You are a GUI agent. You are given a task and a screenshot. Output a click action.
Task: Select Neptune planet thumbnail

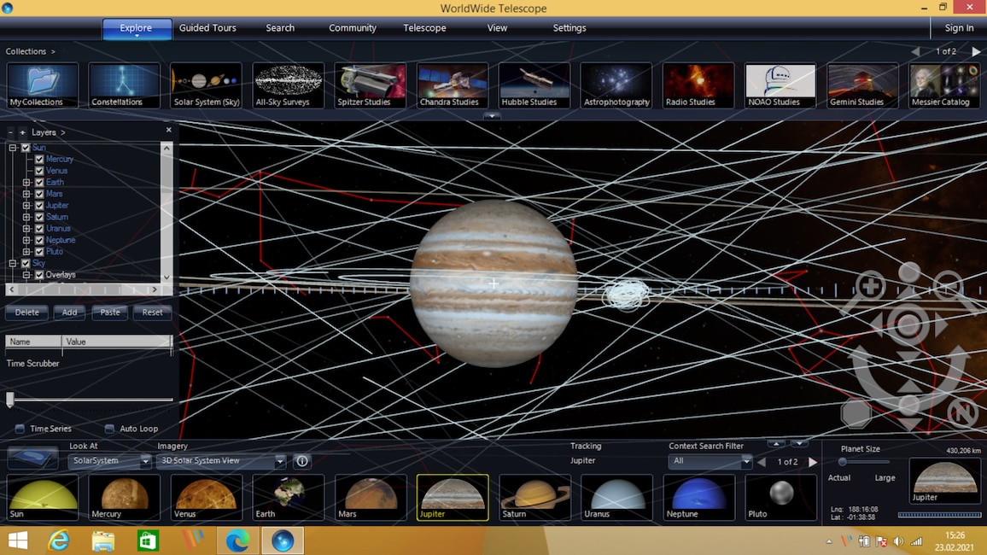[698, 498]
